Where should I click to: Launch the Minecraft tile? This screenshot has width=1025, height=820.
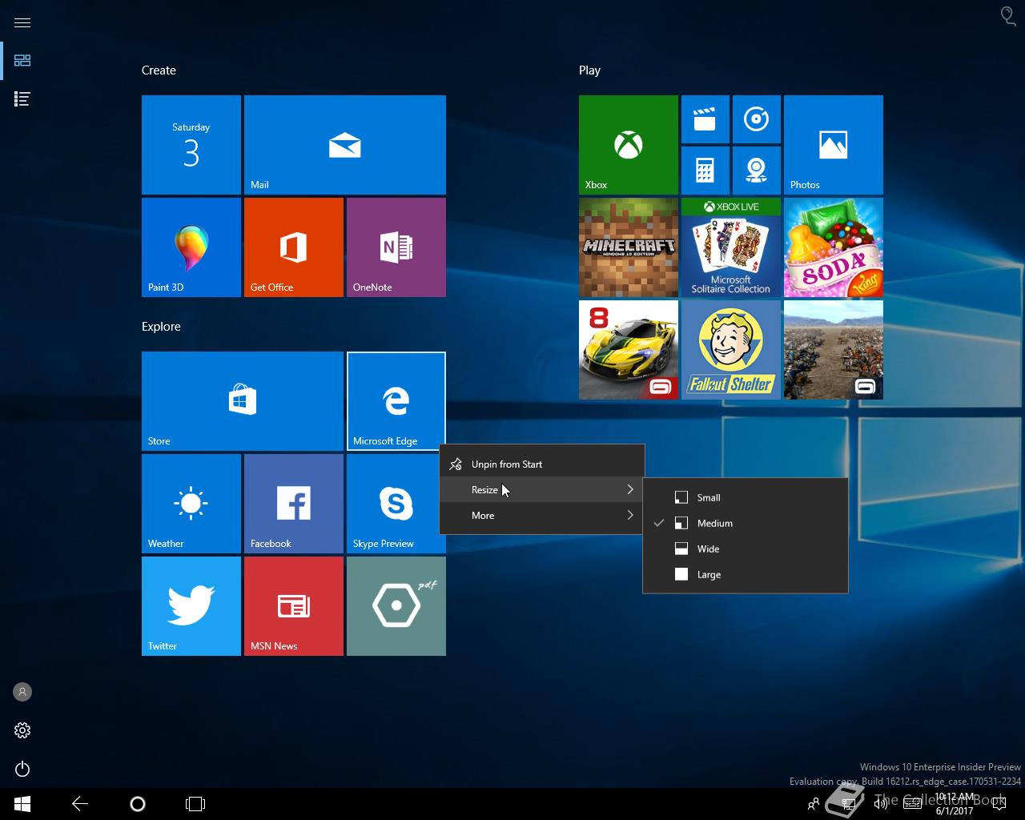click(629, 247)
